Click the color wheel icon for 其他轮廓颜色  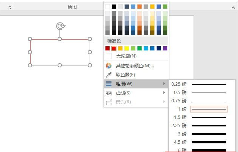tap(108, 65)
